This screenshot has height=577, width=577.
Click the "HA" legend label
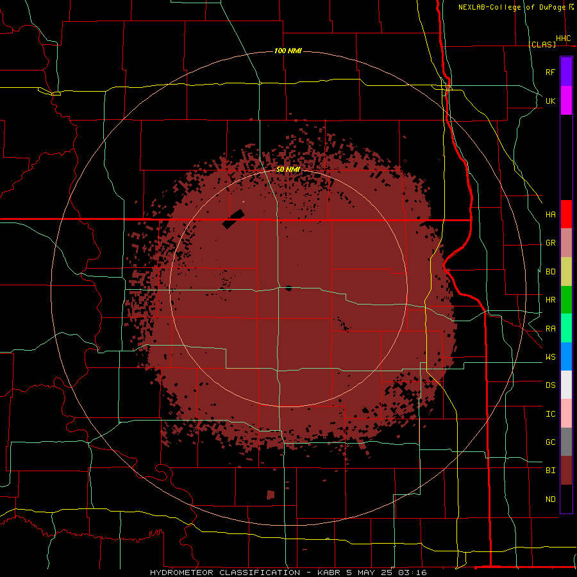[550, 214]
